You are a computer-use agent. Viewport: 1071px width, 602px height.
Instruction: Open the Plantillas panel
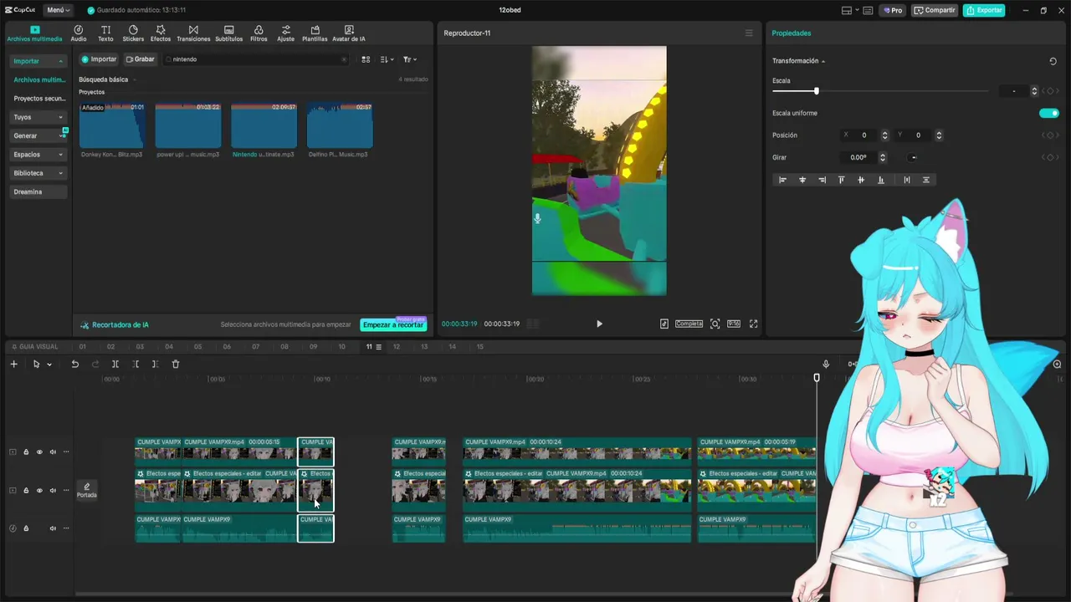coord(315,33)
